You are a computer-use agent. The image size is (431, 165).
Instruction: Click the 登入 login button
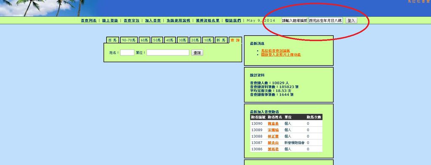click(351, 21)
